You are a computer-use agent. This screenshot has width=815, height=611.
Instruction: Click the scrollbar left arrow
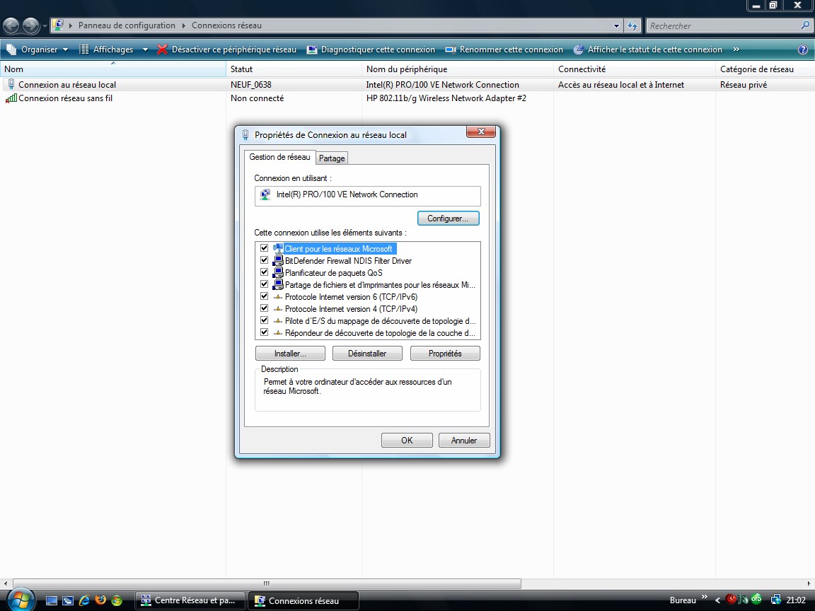[x=5, y=583]
